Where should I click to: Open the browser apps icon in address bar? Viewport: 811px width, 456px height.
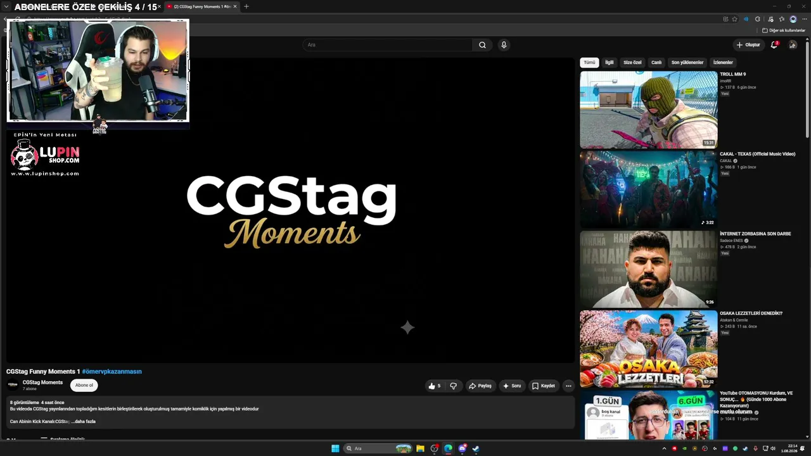coord(725,19)
